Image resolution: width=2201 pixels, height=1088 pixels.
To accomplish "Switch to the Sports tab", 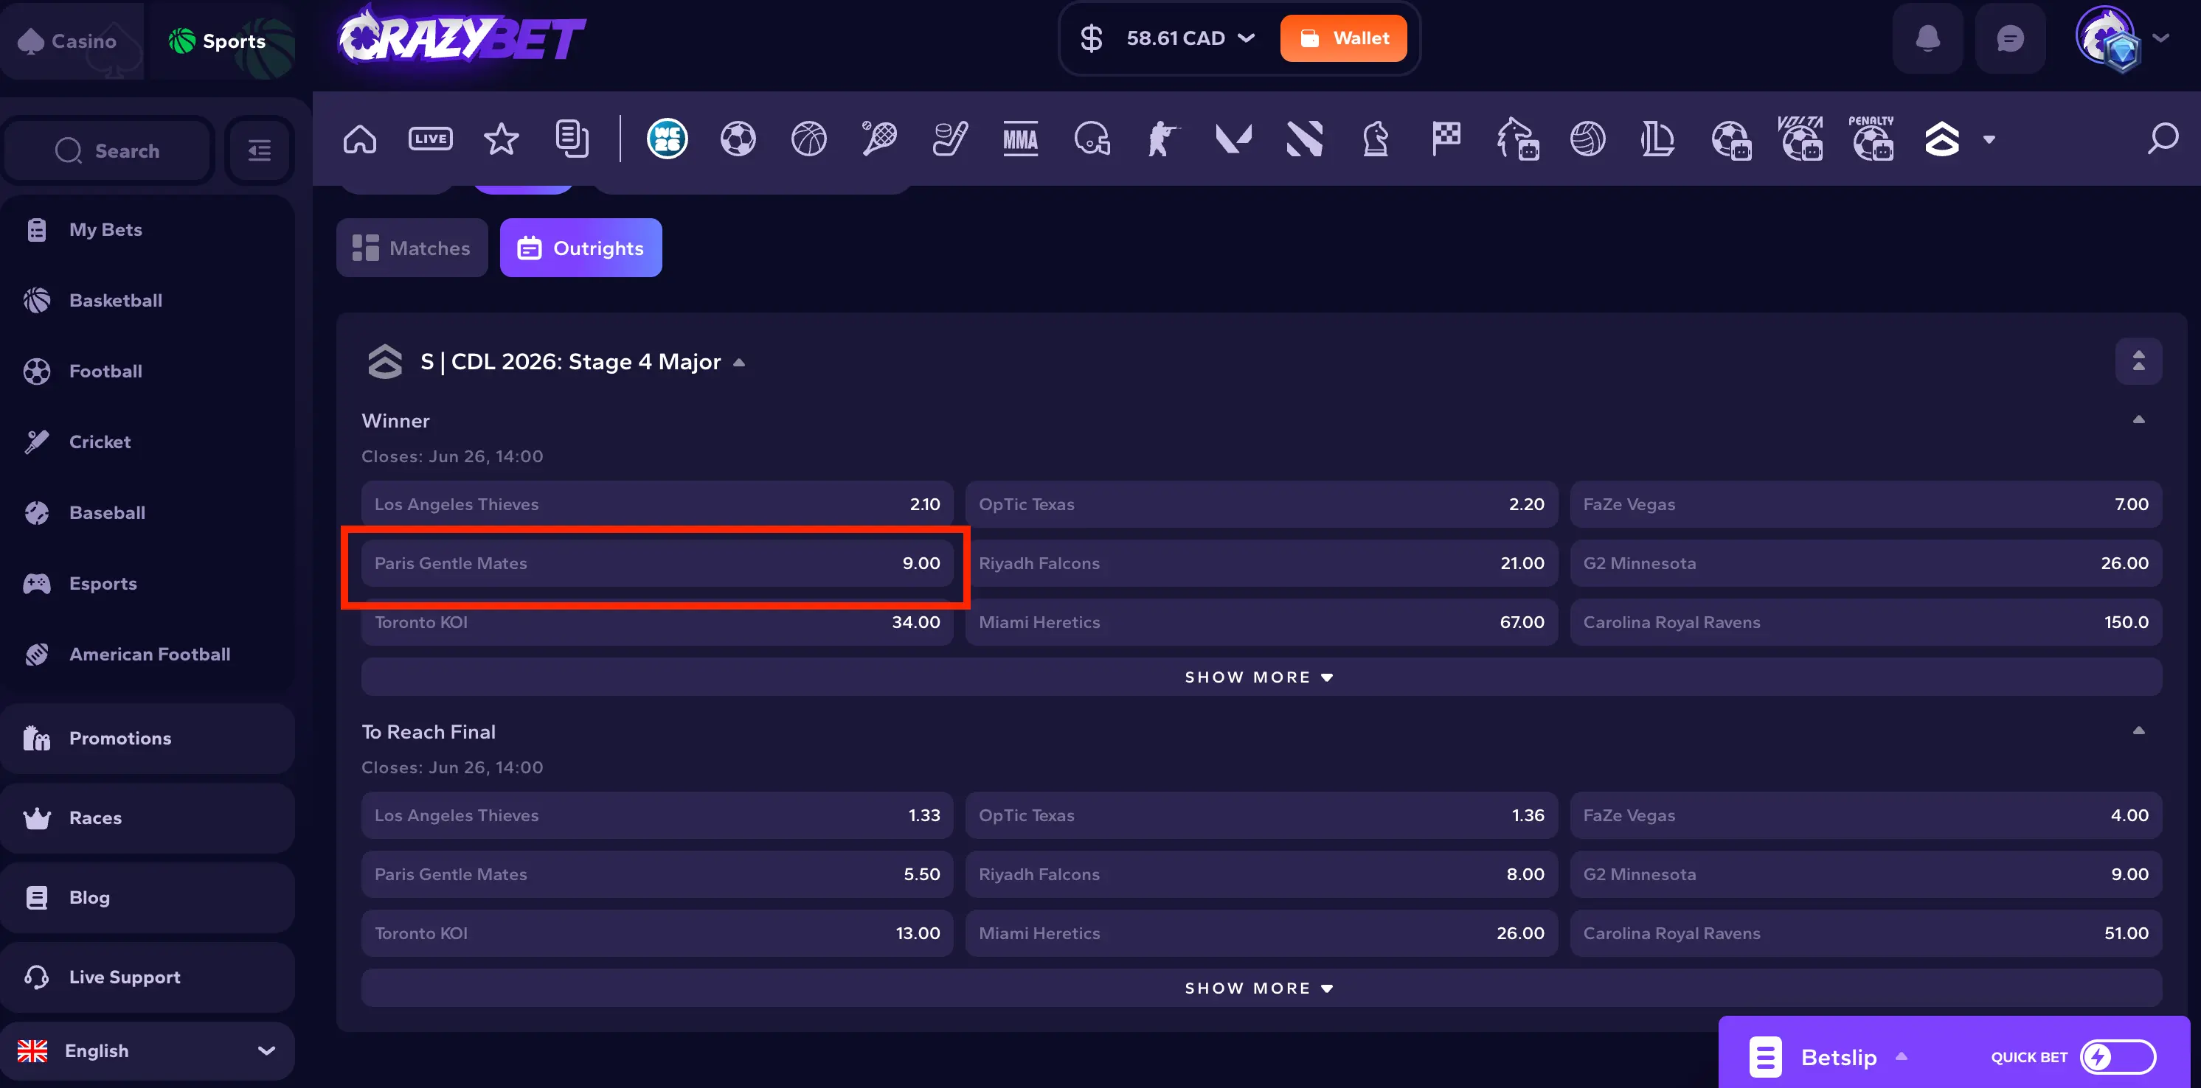I will 221,40.
